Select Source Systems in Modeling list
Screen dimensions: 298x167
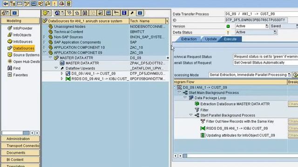click(x=26, y=55)
